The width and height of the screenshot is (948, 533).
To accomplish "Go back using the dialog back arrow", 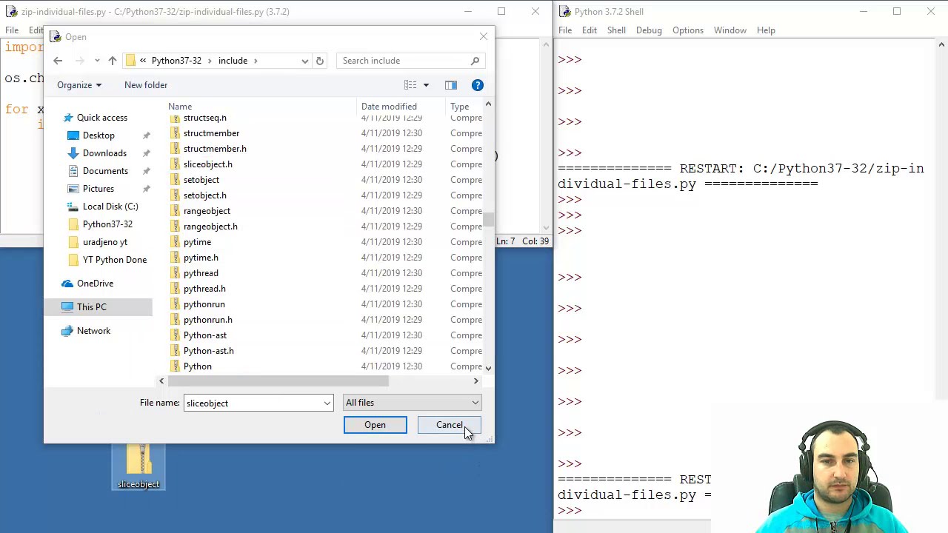I will coord(58,61).
